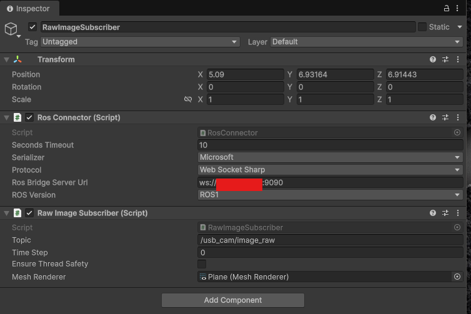Disable the RawImageSubscriber GameObject active checkbox
The width and height of the screenshot is (471, 314).
32,27
